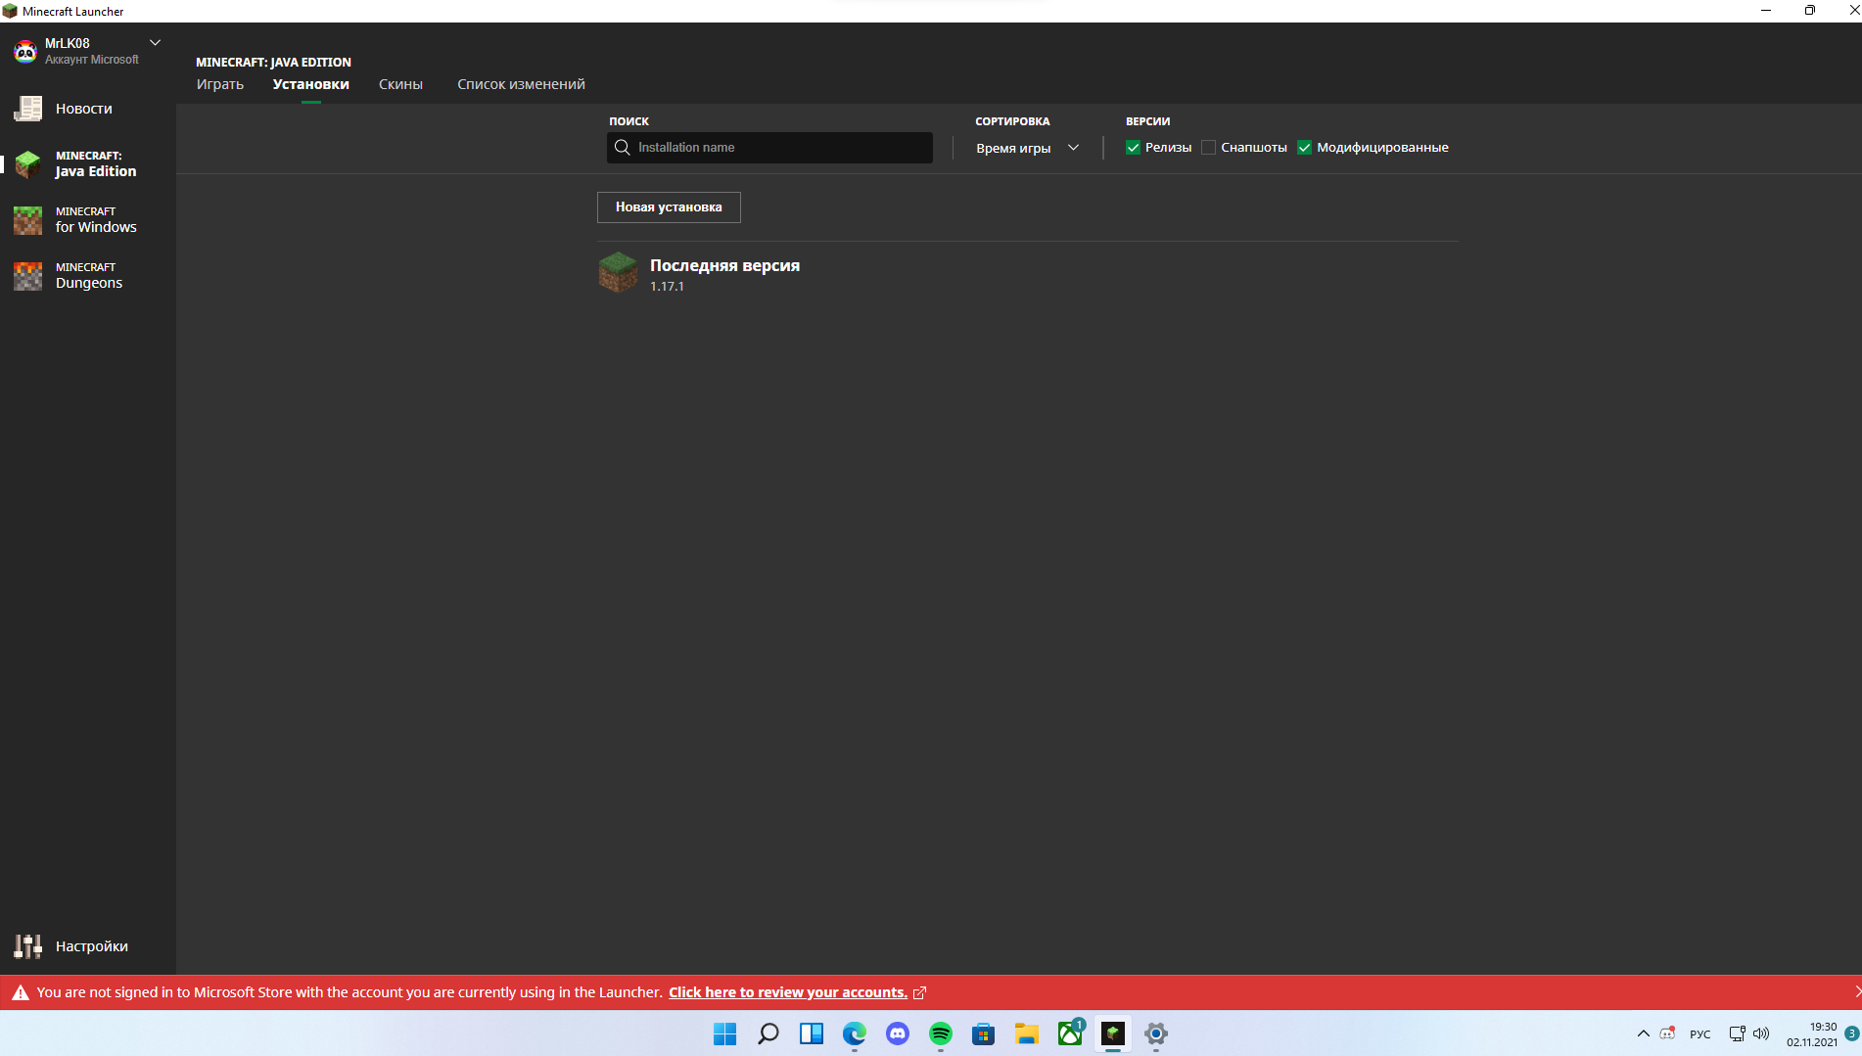Enable the Снапшоты checkbox
The image size is (1862, 1056).
pyautogui.click(x=1208, y=148)
